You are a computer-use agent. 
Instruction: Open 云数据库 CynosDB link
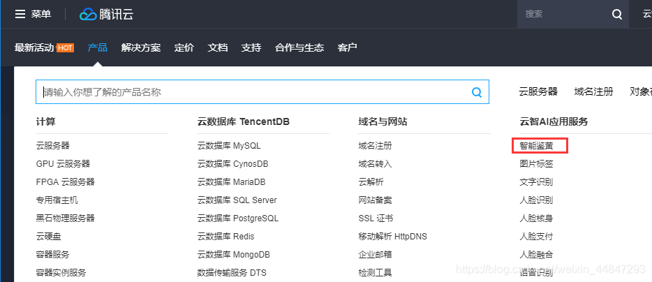tap(233, 164)
